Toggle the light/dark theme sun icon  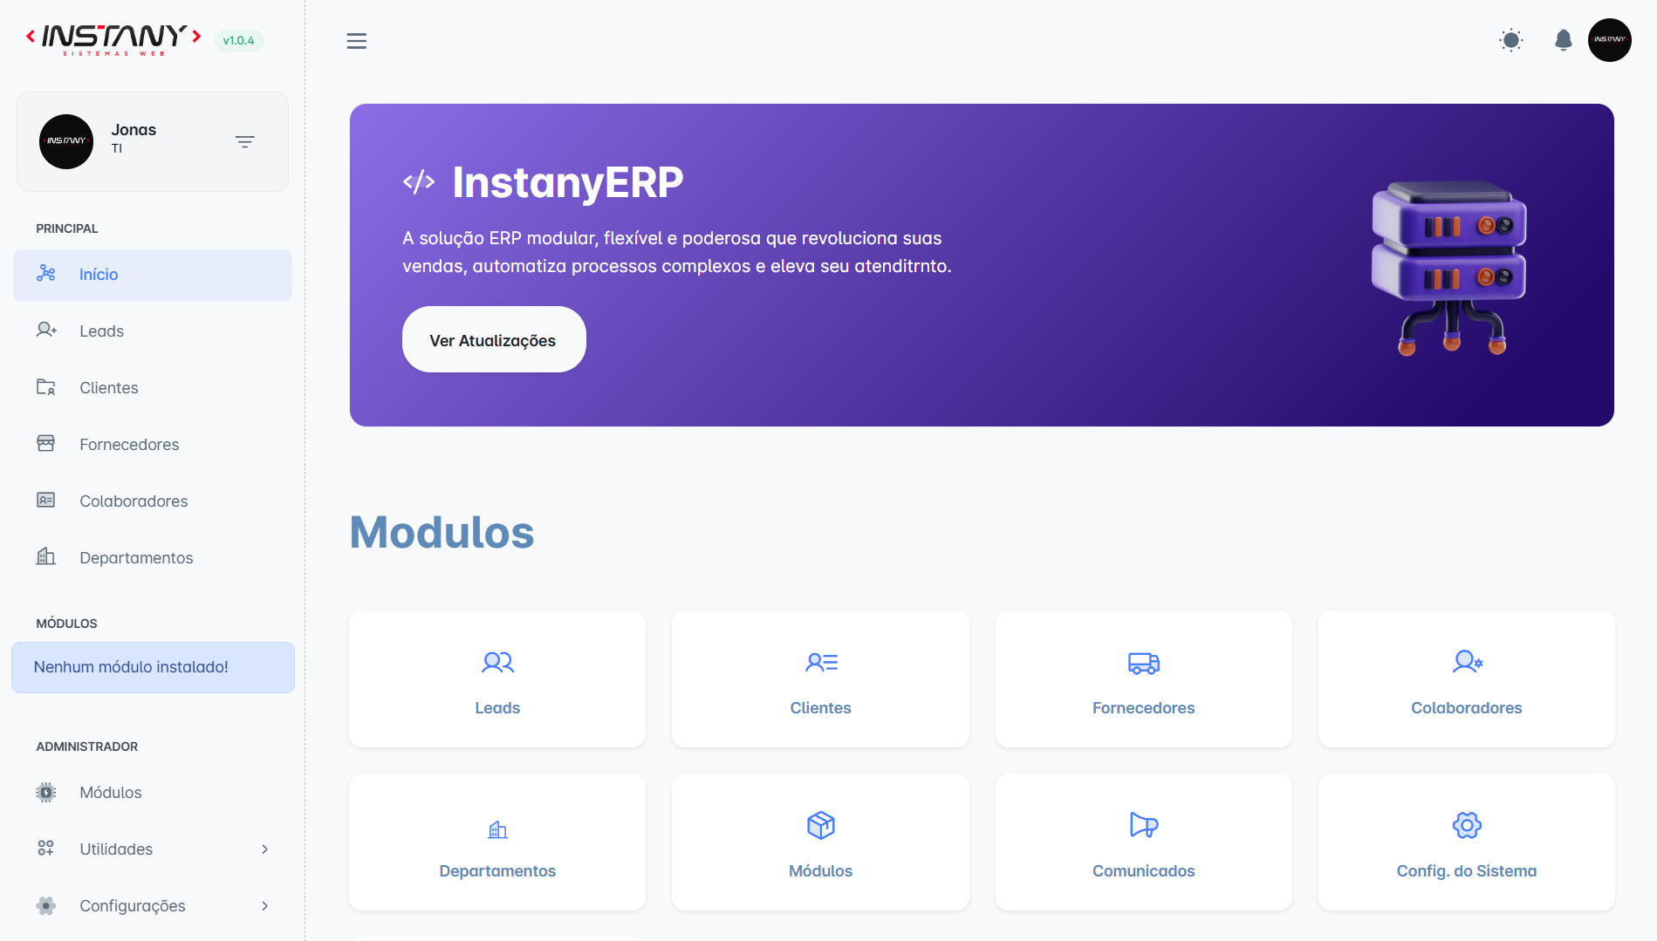(1511, 40)
